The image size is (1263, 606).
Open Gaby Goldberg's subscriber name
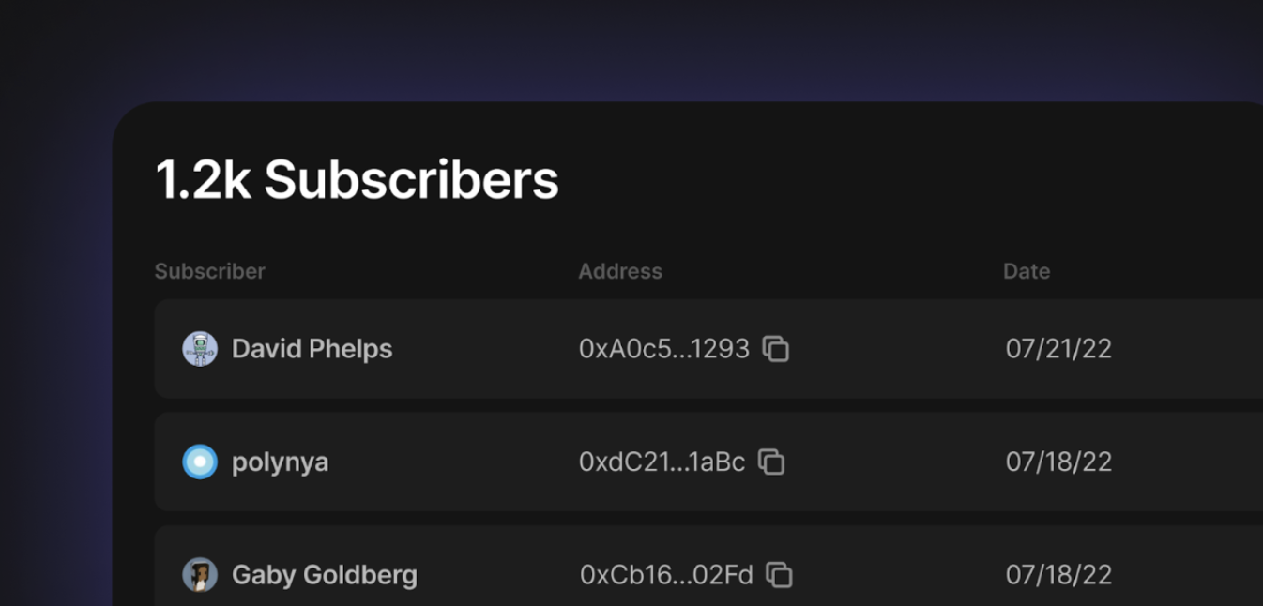325,575
